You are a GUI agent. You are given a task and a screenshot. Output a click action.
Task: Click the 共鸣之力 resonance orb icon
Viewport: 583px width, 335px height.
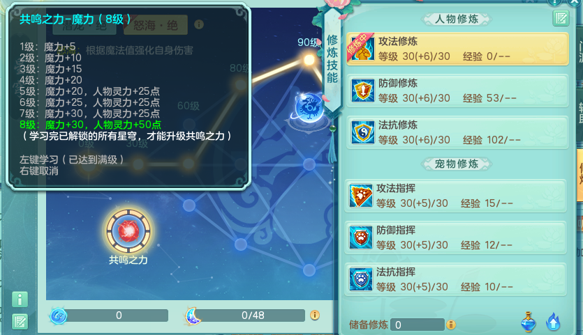point(128,231)
